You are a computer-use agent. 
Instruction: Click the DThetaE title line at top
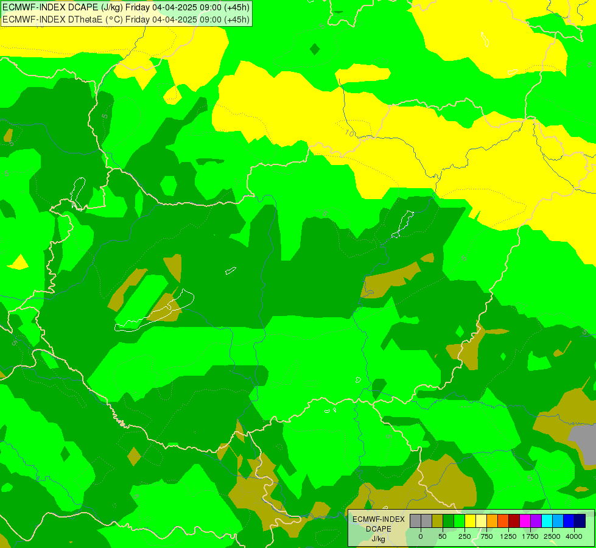click(x=126, y=19)
